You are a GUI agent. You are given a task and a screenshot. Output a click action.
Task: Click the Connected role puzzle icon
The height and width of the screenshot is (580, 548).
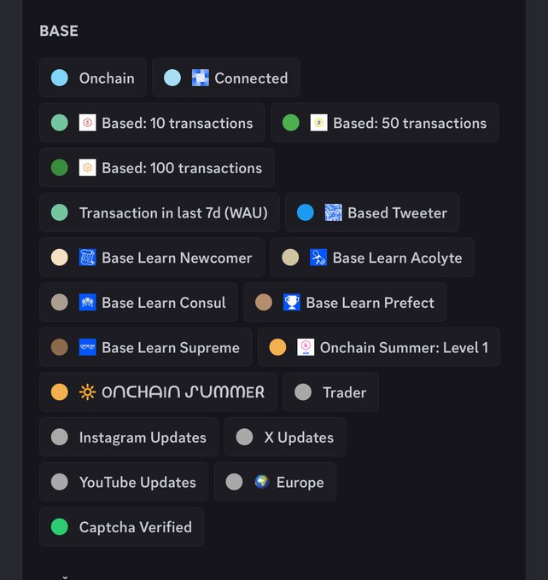pos(201,78)
